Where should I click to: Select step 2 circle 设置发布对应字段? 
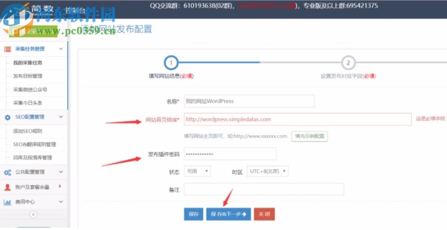348,63
